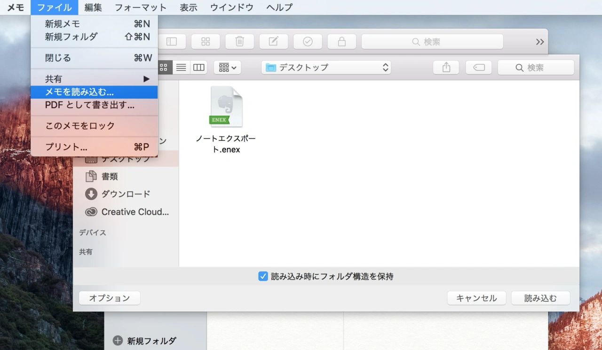Click the tags icon in the file dialog

click(478, 67)
